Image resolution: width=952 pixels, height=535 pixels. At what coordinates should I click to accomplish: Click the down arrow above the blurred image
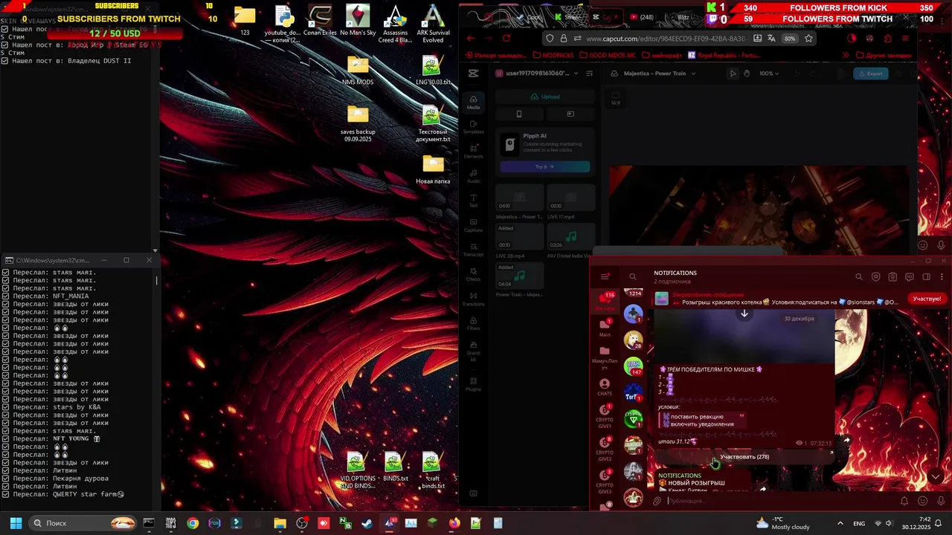point(744,314)
